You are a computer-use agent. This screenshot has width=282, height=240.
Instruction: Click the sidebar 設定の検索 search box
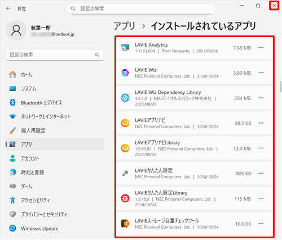55,55
